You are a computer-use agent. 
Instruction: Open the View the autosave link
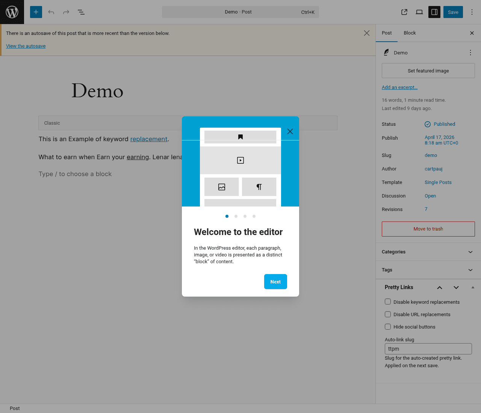pos(26,46)
